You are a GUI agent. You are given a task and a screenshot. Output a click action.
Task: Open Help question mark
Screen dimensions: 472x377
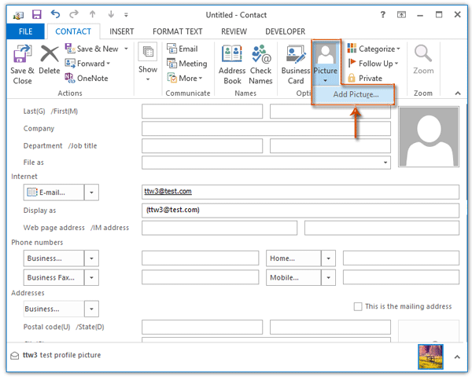(x=382, y=14)
